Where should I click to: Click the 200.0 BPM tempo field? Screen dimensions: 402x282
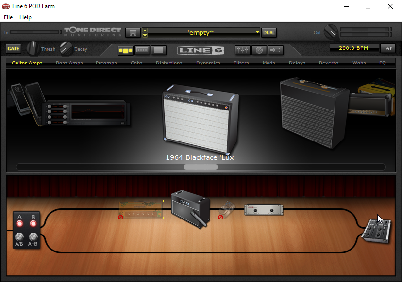tap(354, 48)
